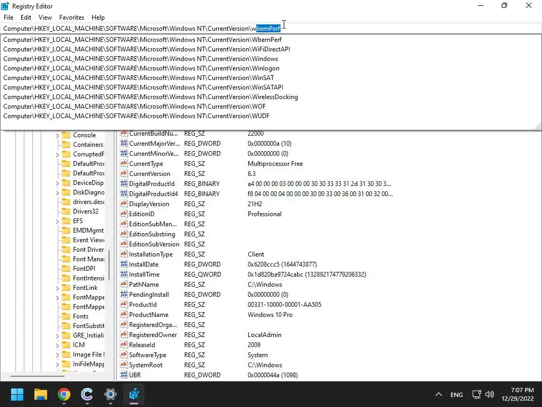Image resolution: width=542 pixels, height=407 pixels.
Task: Click the CurrentMajorVer DWORD value icon
Action: pyautogui.click(x=123, y=143)
